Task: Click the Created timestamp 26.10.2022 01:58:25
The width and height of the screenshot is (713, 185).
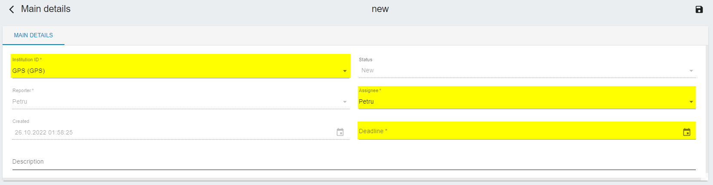Action: tap(44, 132)
